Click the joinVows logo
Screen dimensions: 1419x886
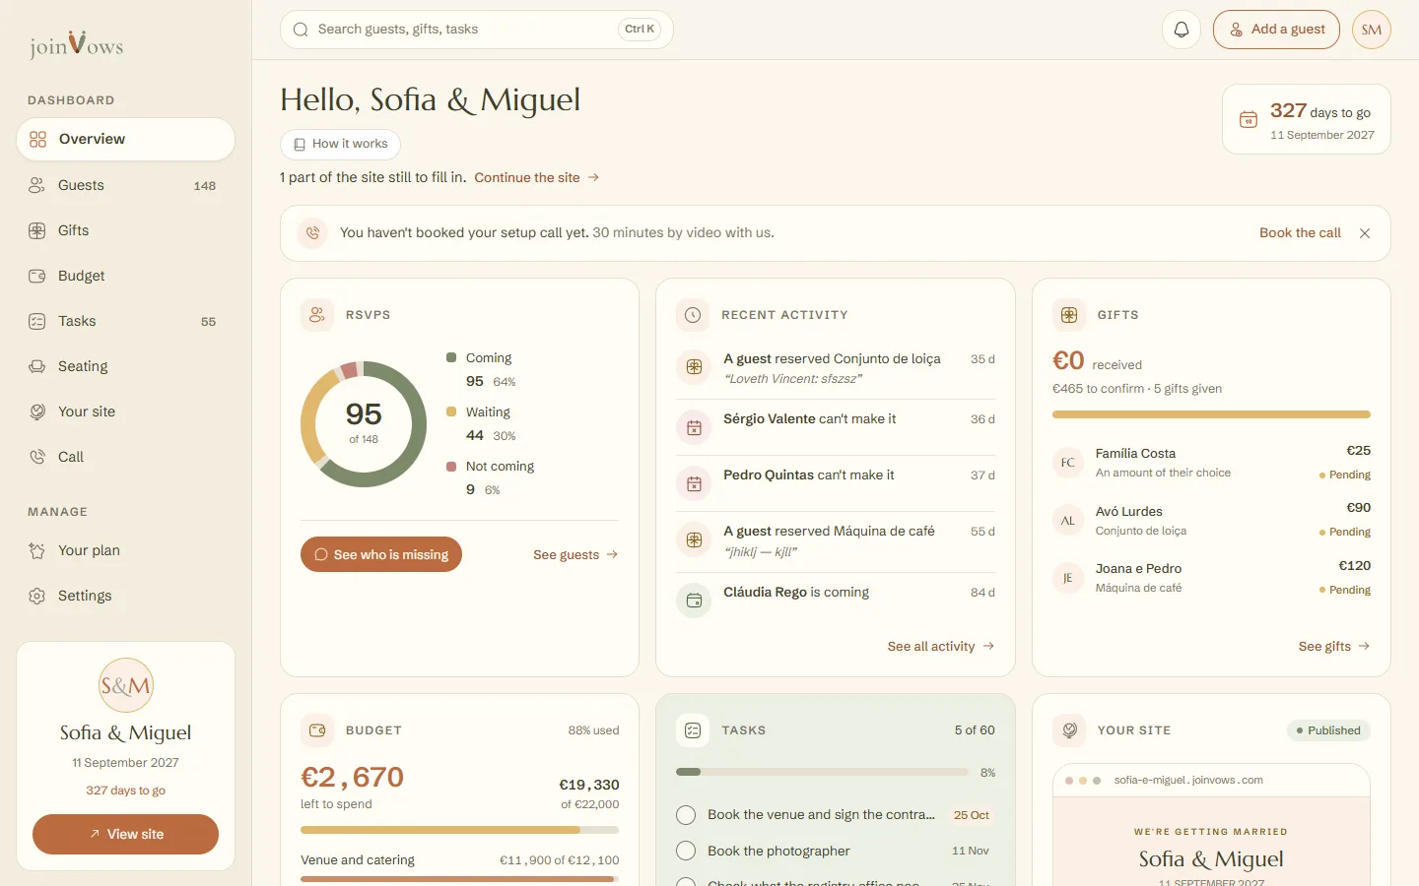[x=76, y=44]
